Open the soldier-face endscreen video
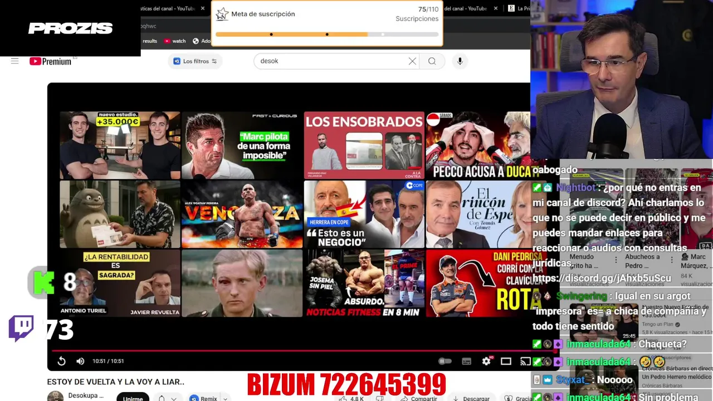This screenshot has width=713, height=401. coord(242,283)
